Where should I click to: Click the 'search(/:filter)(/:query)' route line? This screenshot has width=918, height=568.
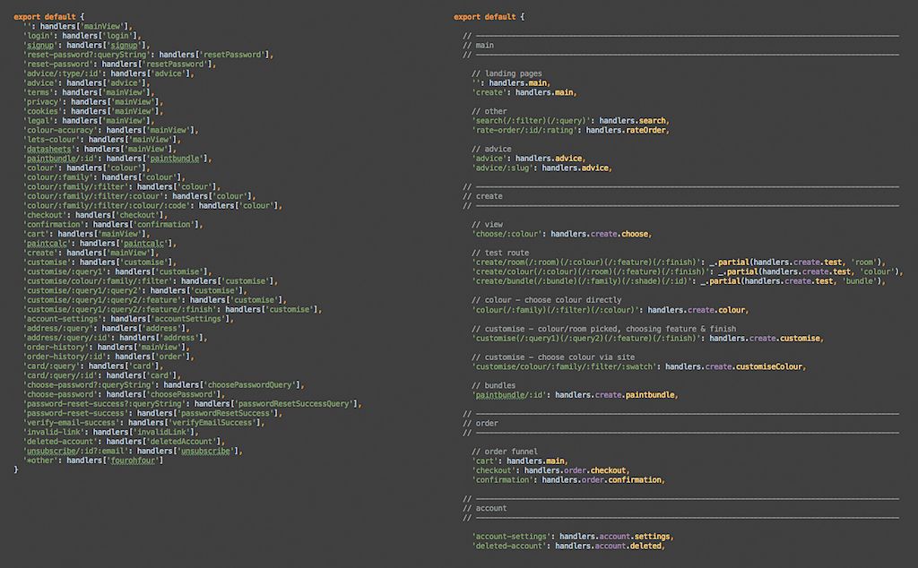(571, 121)
